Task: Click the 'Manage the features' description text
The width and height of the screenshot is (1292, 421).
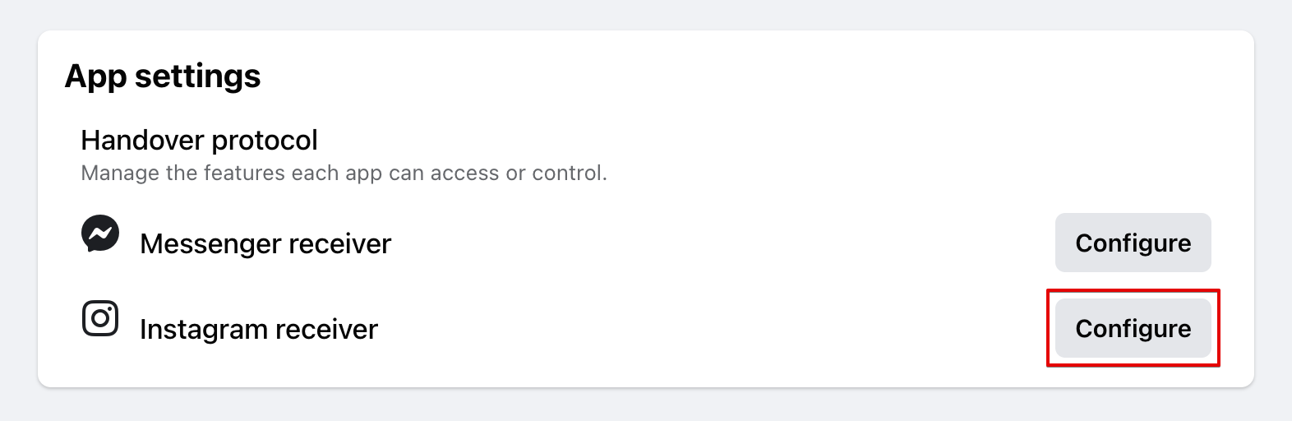Action: (344, 173)
